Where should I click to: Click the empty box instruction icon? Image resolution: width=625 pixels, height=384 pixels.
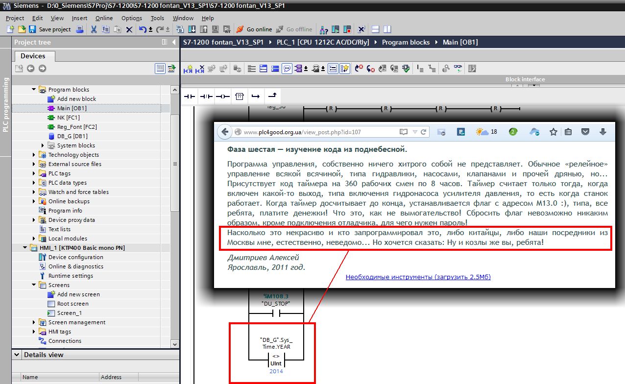239,96
